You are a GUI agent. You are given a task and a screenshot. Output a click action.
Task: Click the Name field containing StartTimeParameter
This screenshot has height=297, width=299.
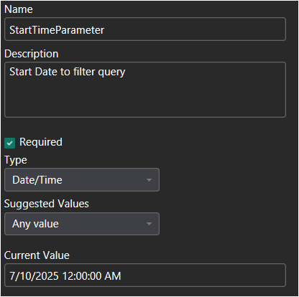click(x=145, y=29)
